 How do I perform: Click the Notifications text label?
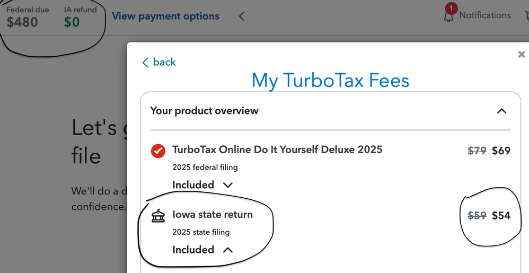(485, 15)
